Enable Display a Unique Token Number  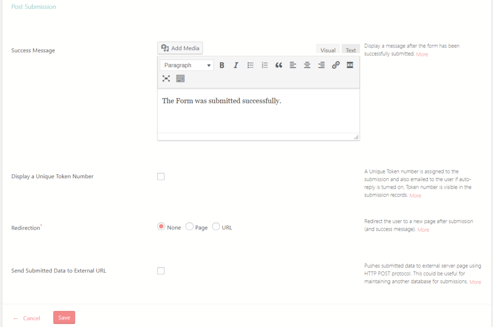pos(161,176)
